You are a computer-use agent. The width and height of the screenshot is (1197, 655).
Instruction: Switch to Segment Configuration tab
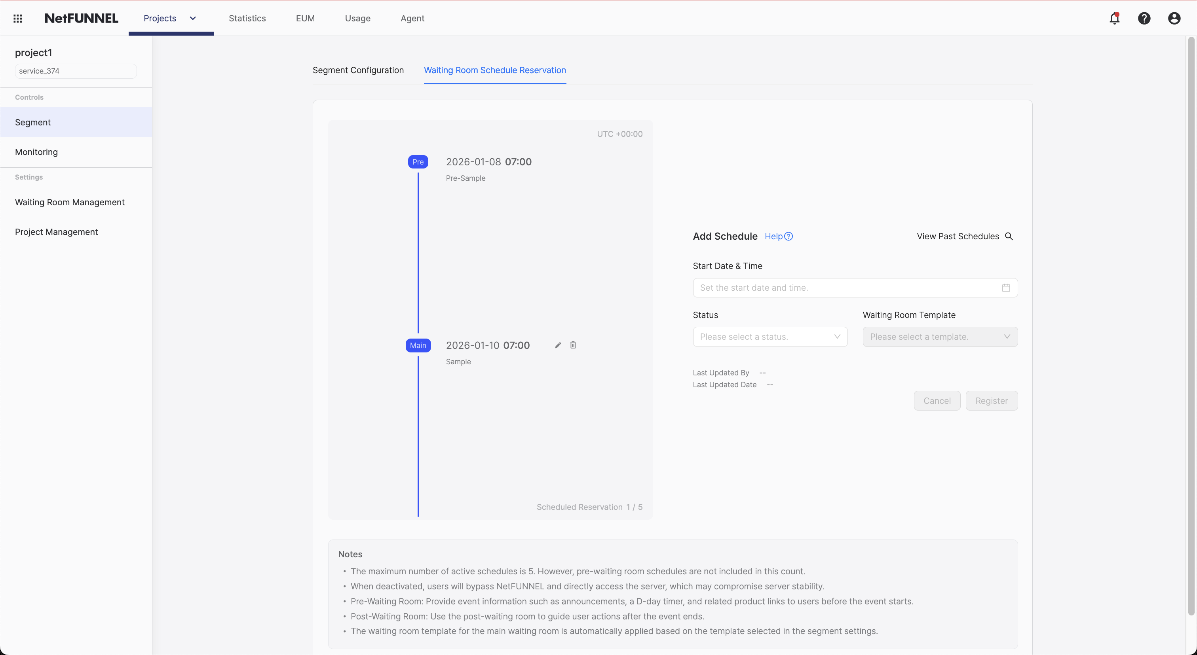pyautogui.click(x=358, y=70)
